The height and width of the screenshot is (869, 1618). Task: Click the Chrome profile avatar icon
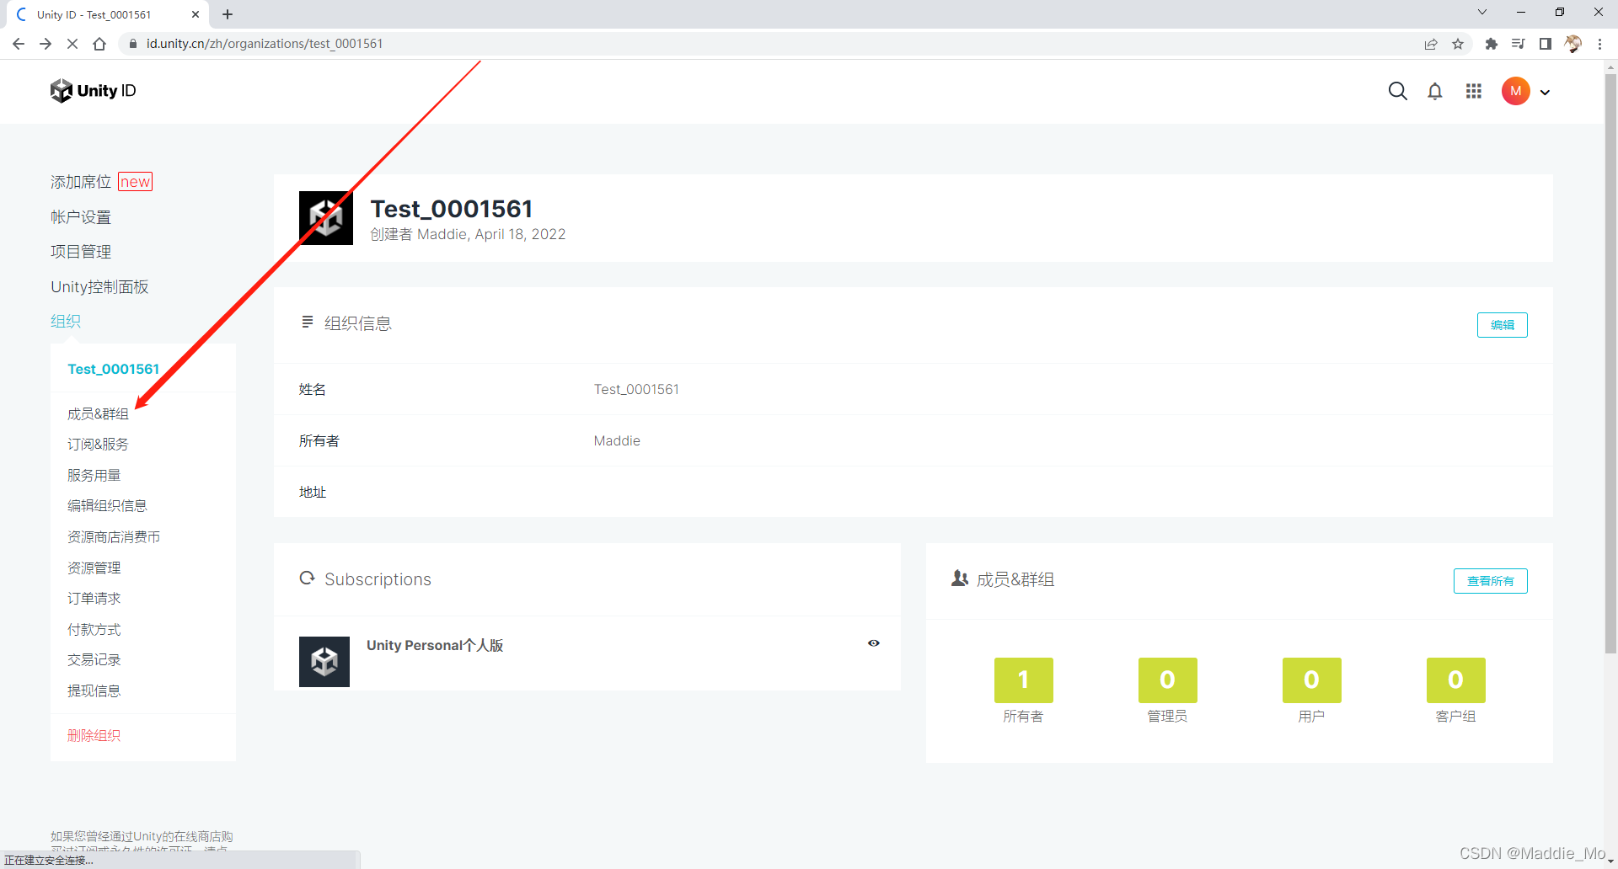[1572, 44]
